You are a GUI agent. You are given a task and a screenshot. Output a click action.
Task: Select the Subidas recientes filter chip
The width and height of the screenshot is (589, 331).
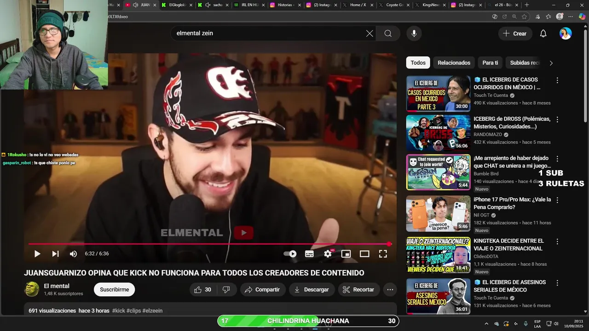525,63
